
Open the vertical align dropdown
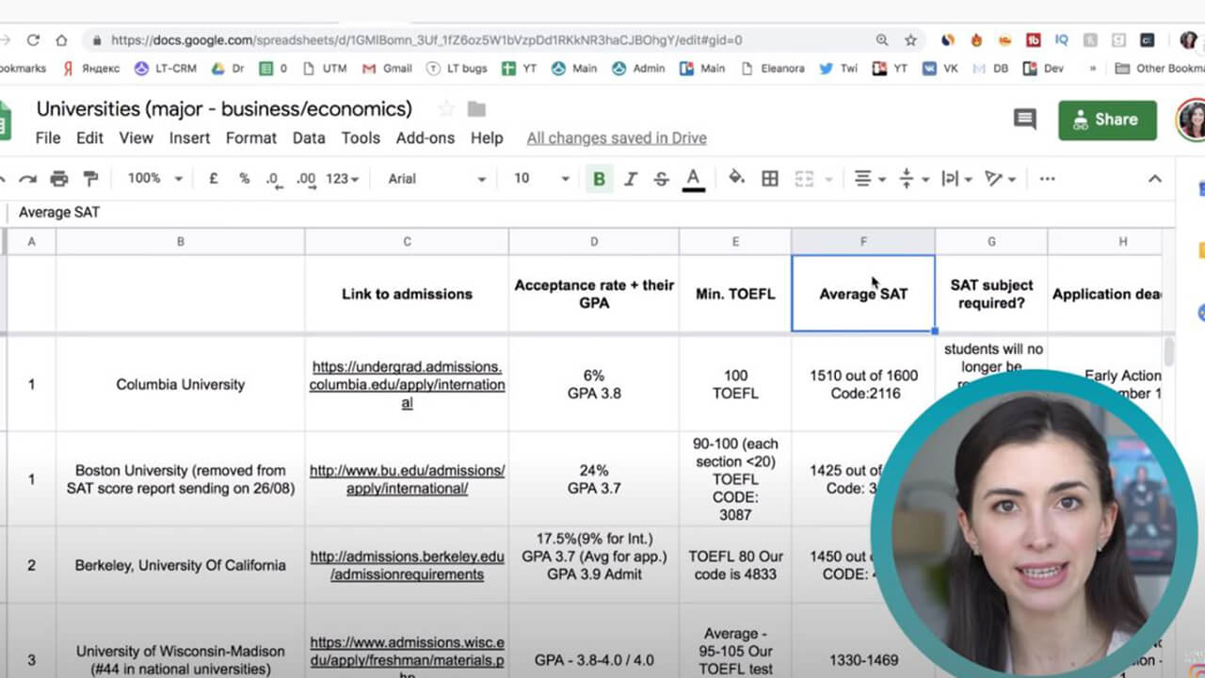pyautogui.click(x=914, y=179)
